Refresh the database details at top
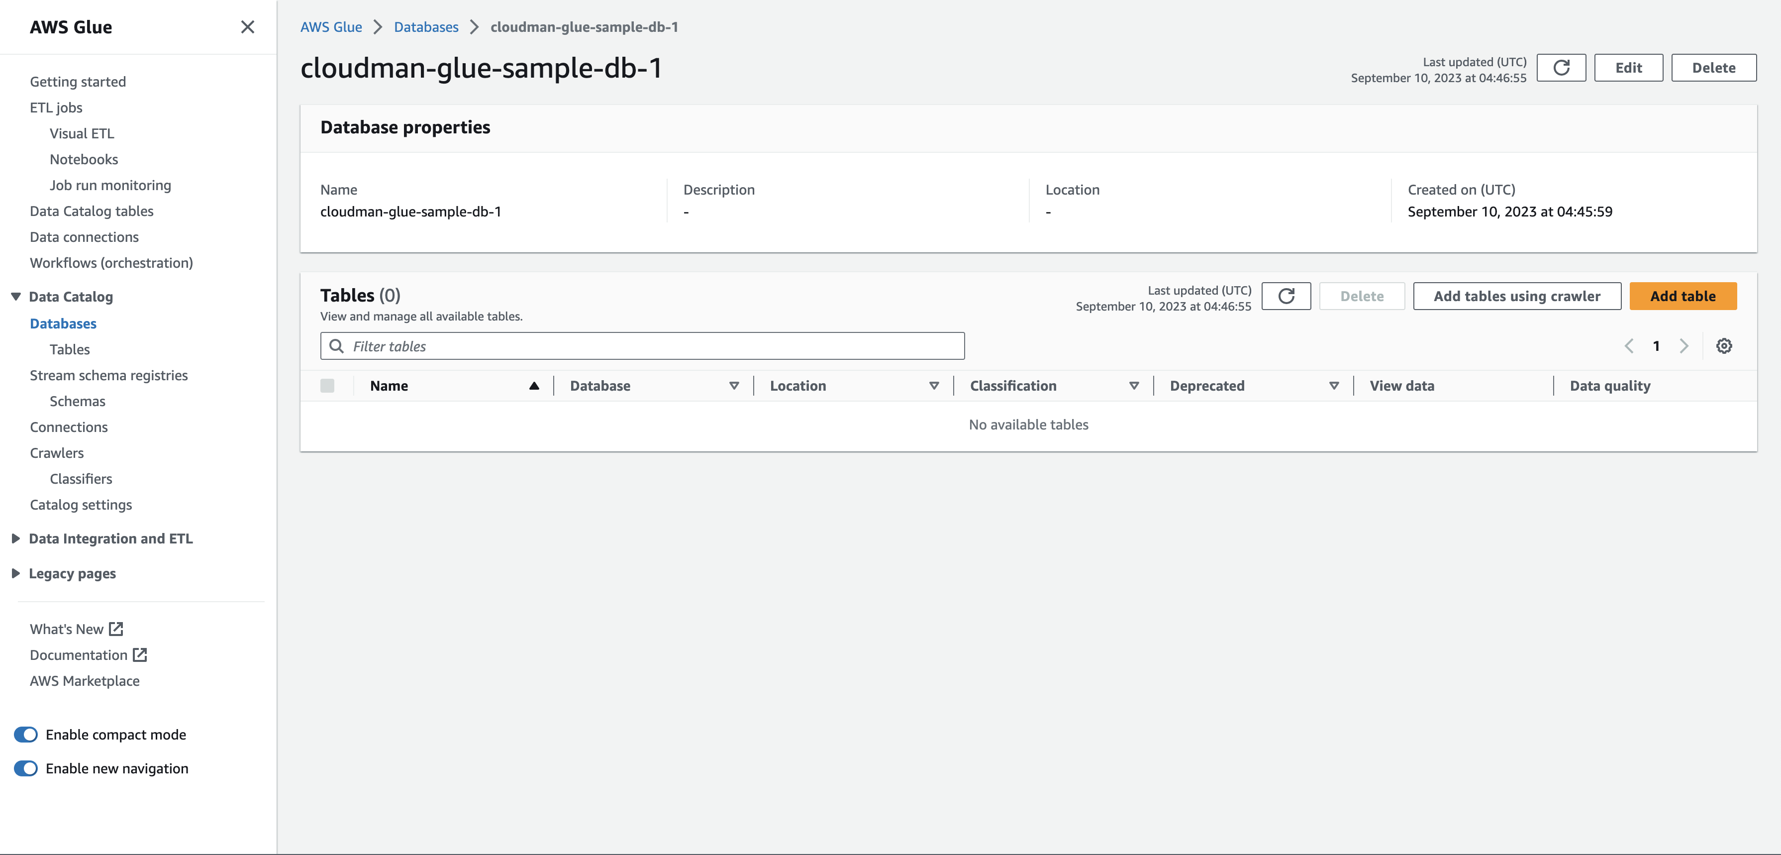This screenshot has height=855, width=1781. (1561, 68)
